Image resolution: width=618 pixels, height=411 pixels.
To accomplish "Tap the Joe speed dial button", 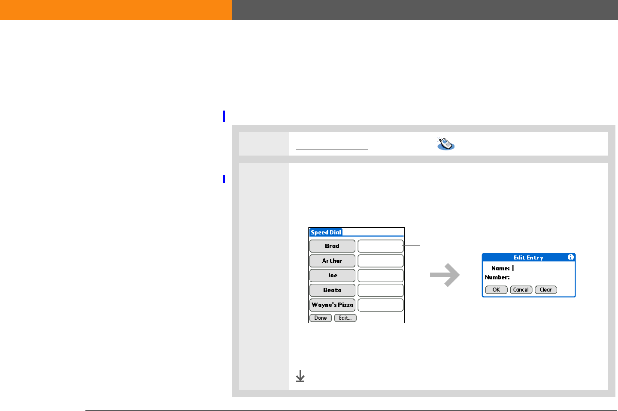I will (332, 276).
